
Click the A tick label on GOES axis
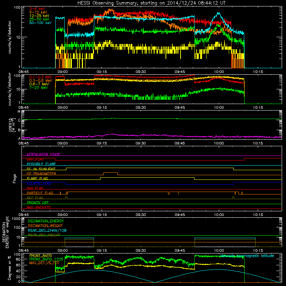click(19, 138)
